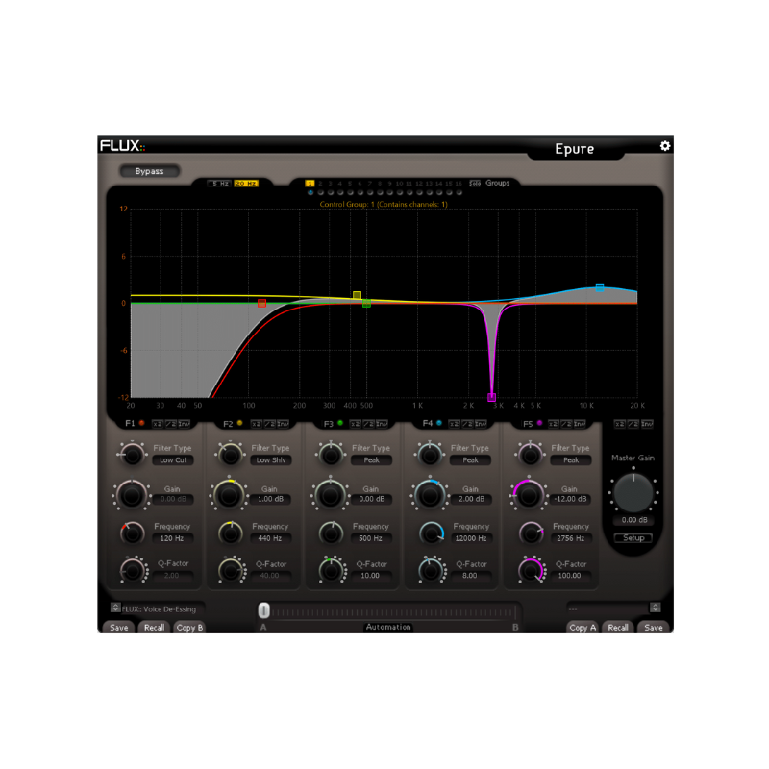Click F1 filter type knob
This screenshot has height=769, width=769.
(132, 455)
